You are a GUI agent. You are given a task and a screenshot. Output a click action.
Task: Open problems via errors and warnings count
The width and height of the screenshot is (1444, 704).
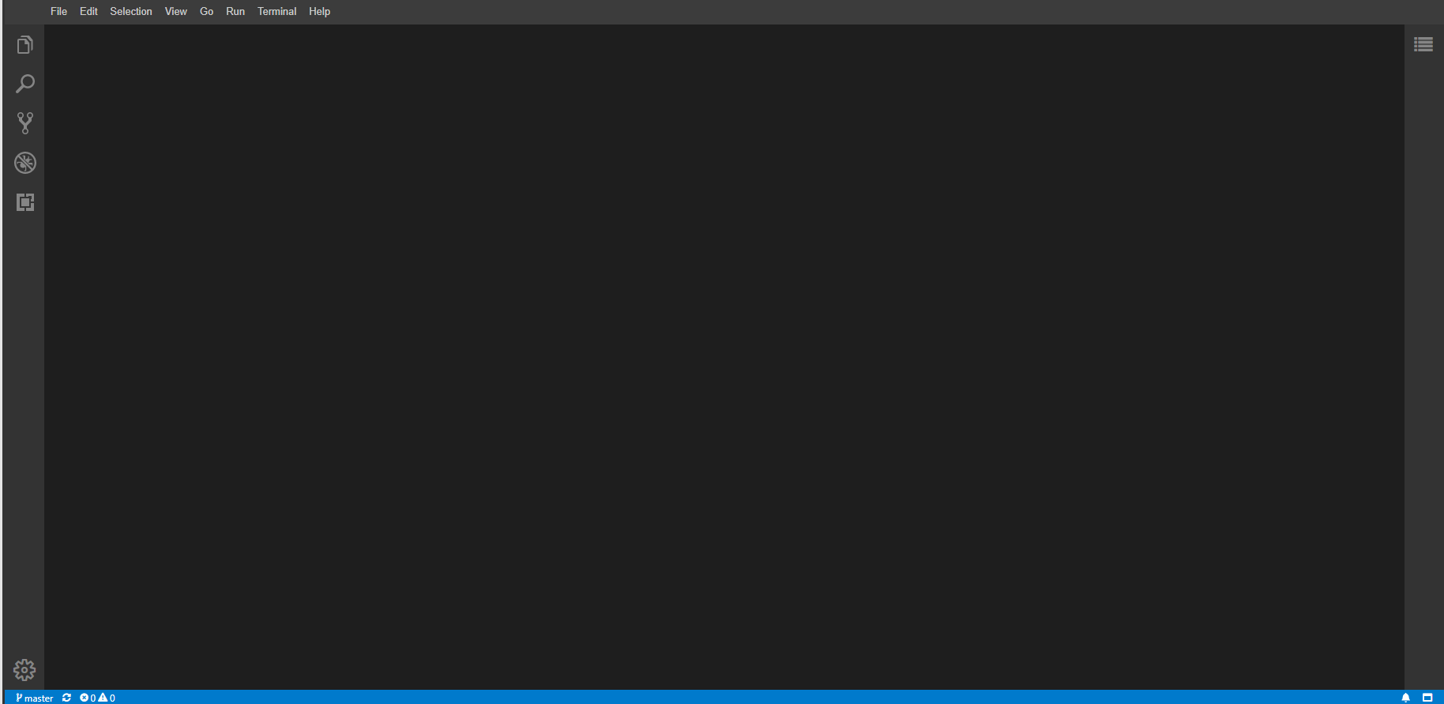pos(97,698)
